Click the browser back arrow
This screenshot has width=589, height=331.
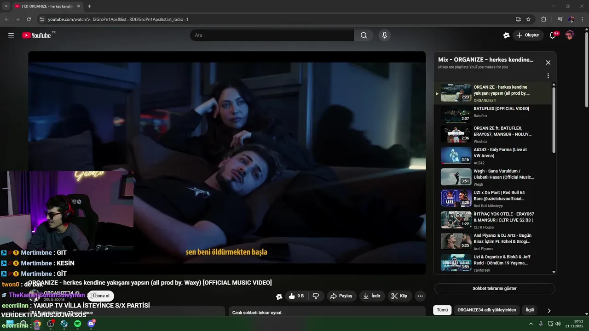(7, 19)
